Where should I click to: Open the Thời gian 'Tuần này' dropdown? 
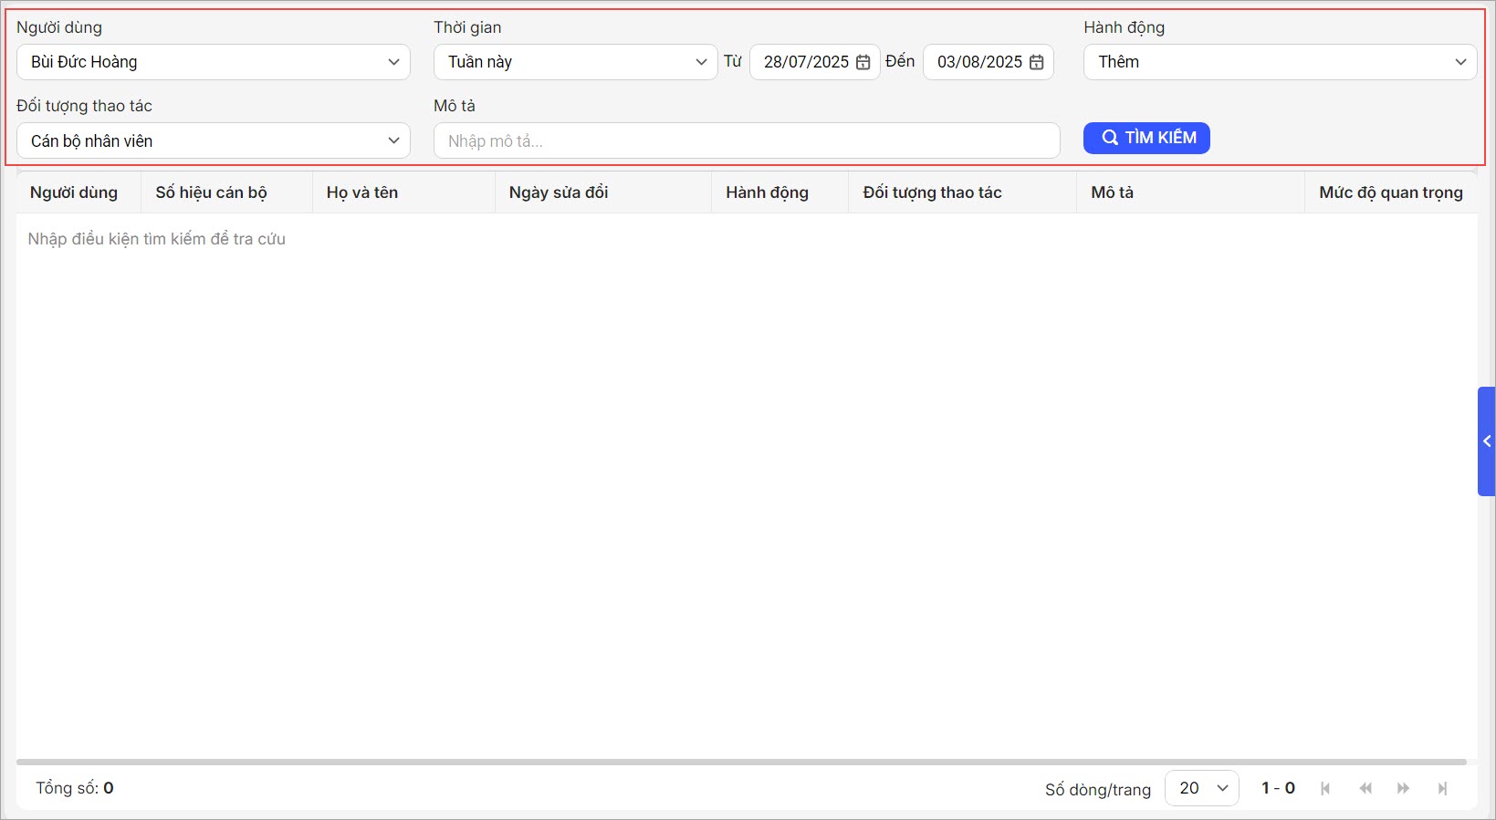[575, 62]
